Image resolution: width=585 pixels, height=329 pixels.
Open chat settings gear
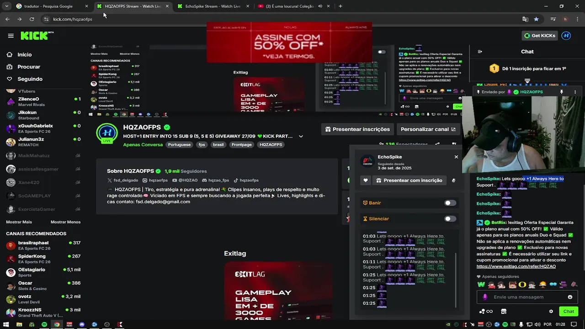click(551, 312)
